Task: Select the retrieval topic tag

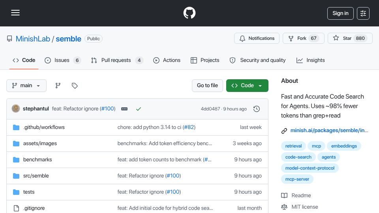Action: [293, 146]
